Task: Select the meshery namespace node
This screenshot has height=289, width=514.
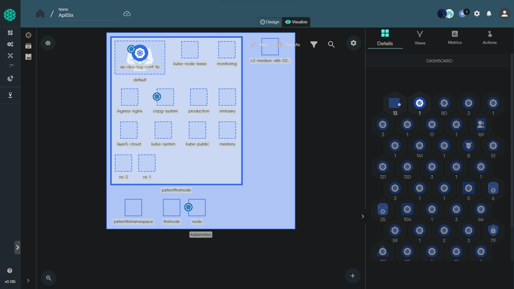Action: coord(227,130)
